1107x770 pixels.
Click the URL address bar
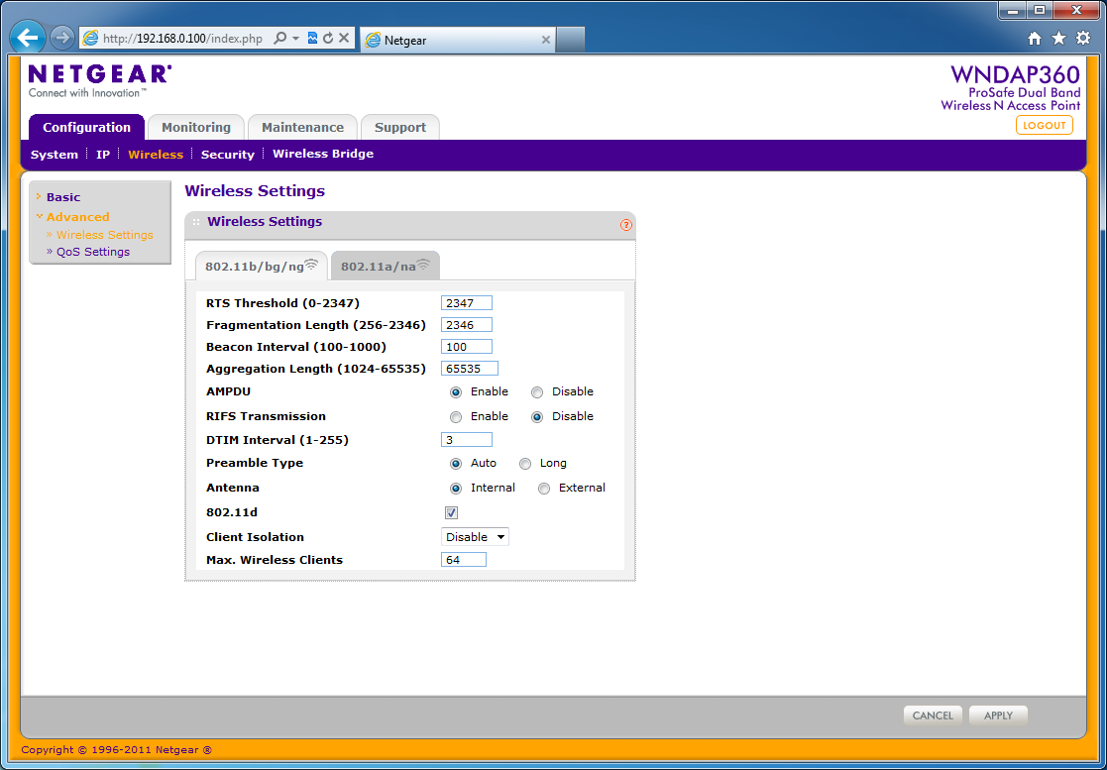[x=182, y=38]
